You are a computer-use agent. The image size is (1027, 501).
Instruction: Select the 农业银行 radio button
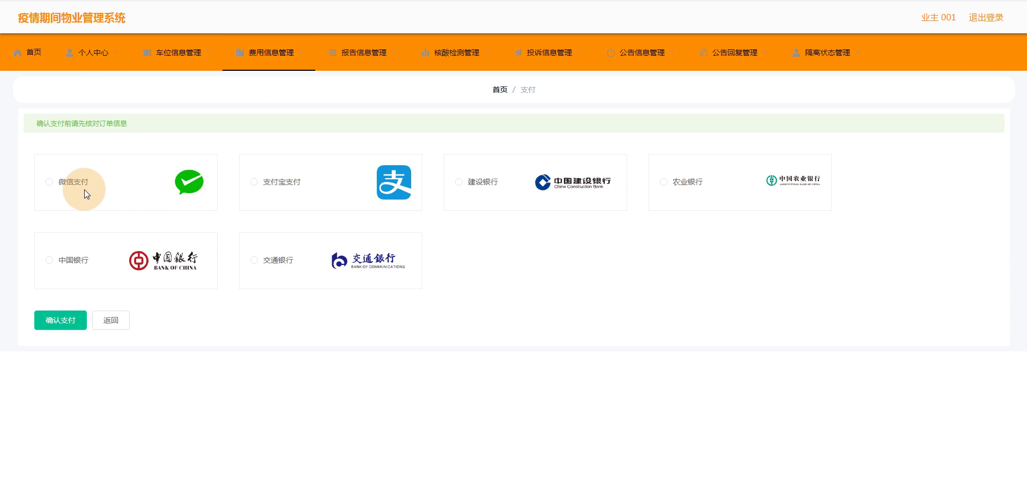664,182
